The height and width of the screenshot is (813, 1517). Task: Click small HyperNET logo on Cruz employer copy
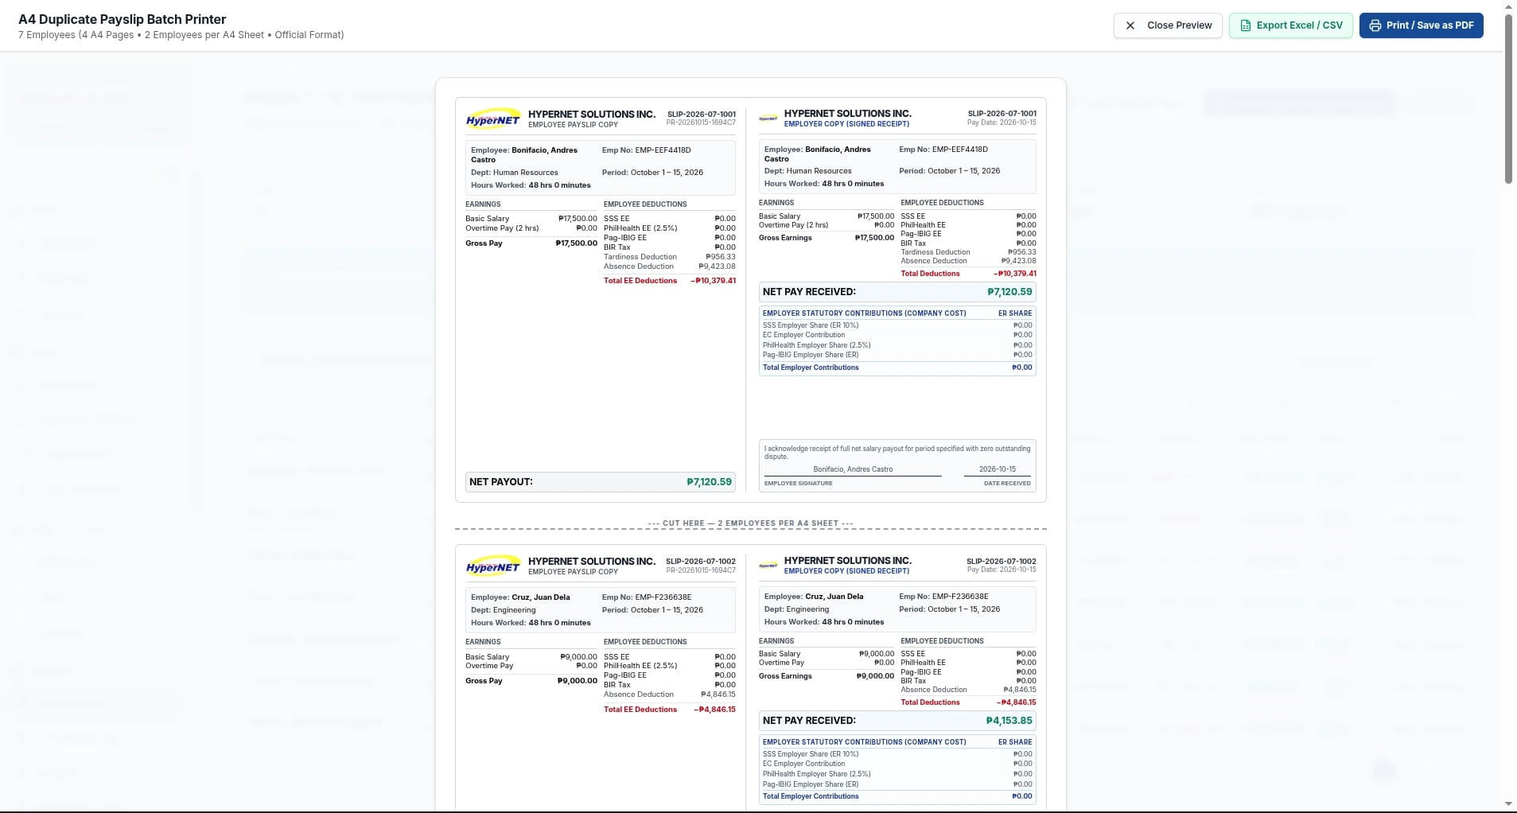(x=768, y=566)
